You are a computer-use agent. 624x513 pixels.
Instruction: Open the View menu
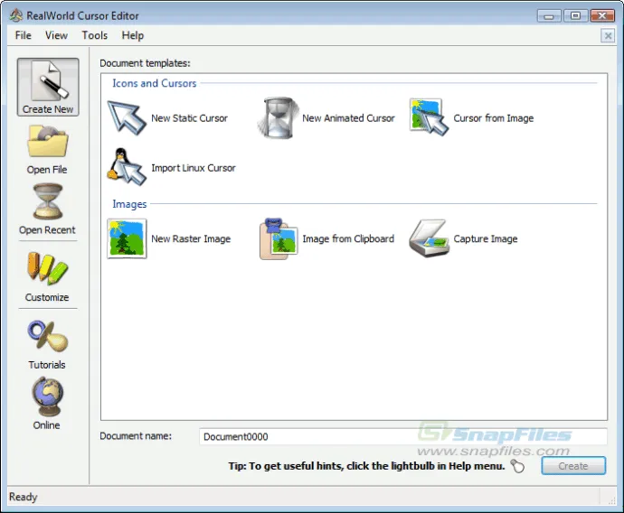pos(56,35)
